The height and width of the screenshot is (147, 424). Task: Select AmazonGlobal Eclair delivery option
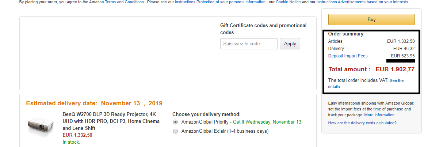click(x=176, y=131)
